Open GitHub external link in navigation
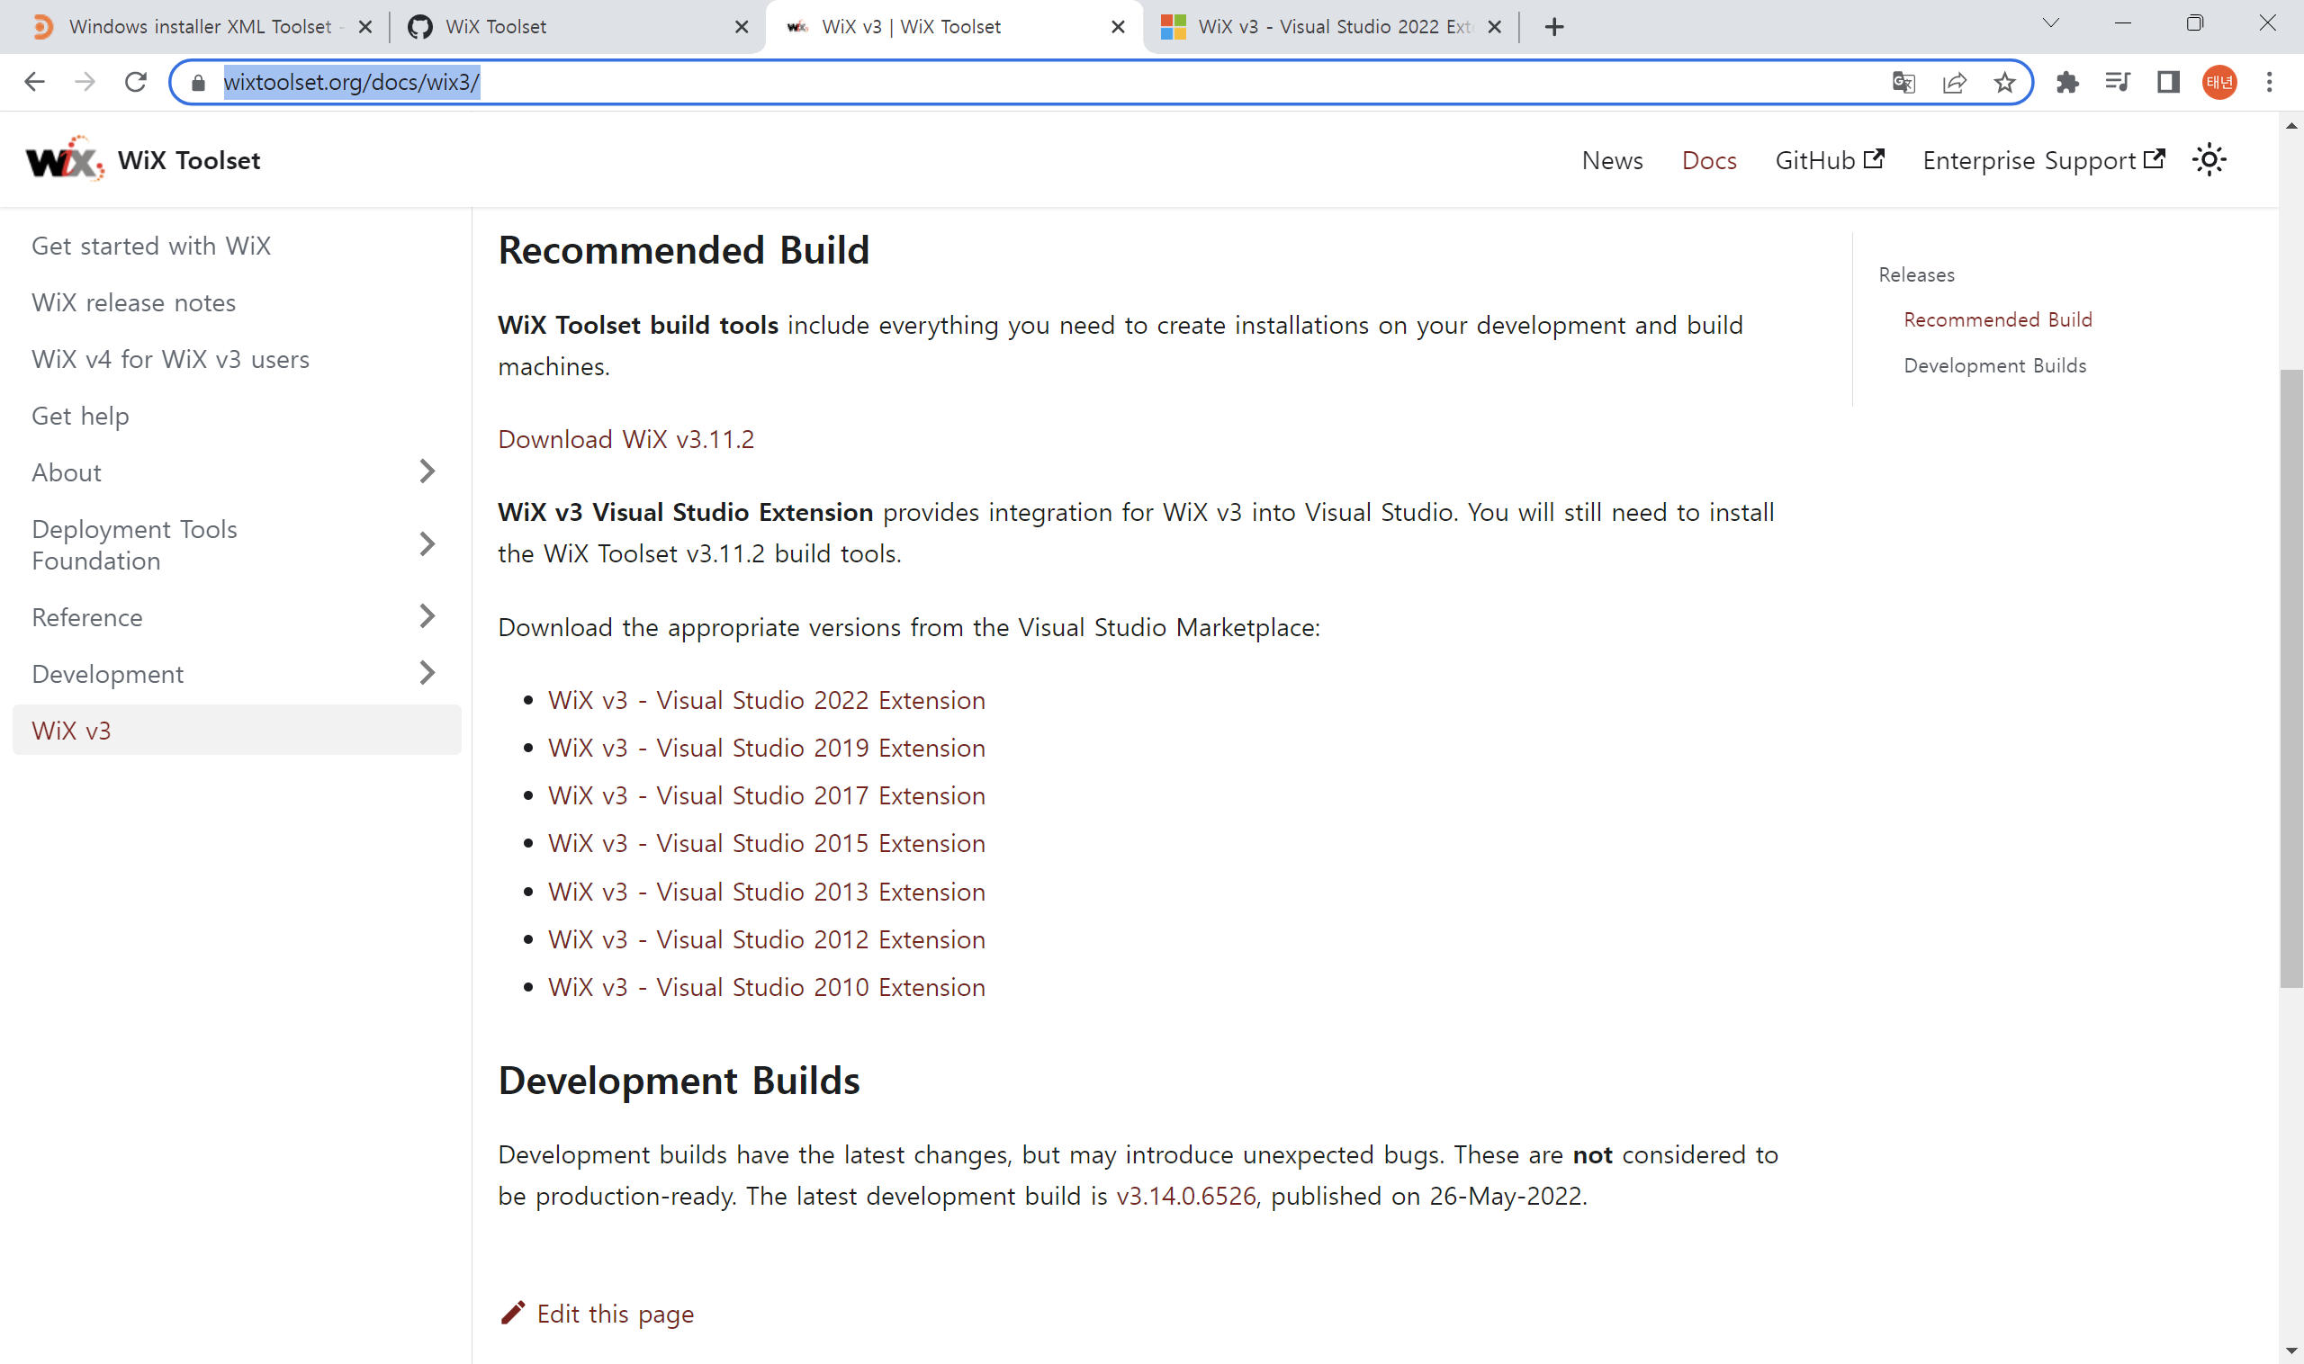Screen dimensions: 2304x1364 [x=1829, y=160]
